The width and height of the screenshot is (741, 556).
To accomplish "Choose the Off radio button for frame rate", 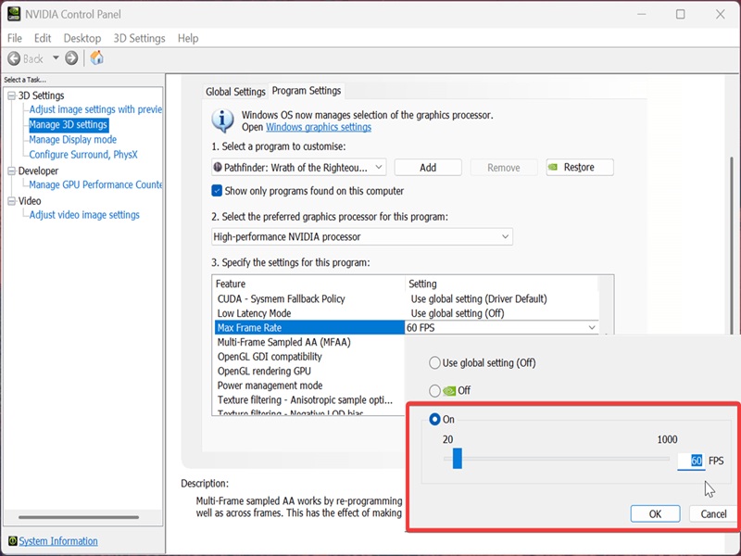I will (x=434, y=391).
